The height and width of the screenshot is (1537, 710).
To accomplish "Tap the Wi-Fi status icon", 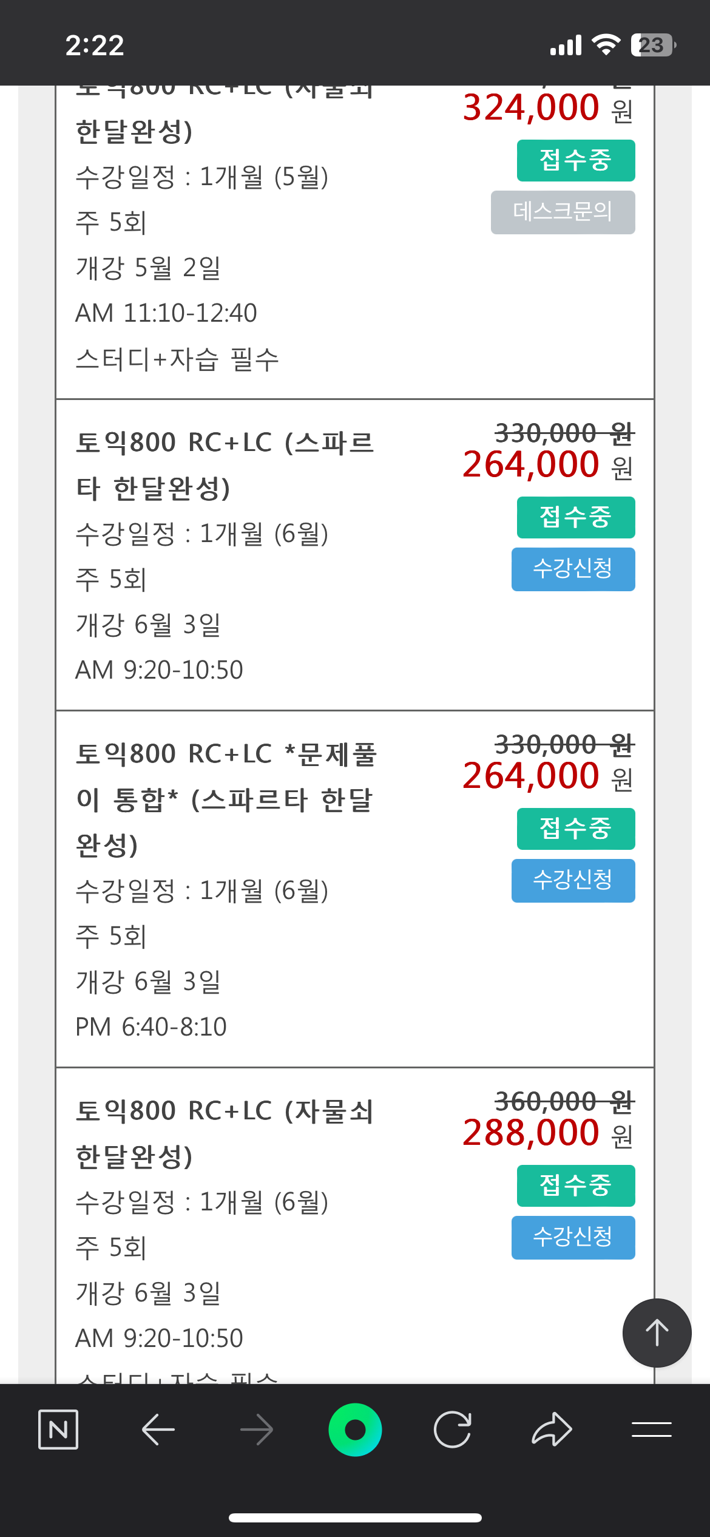I will pyautogui.click(x=606, y=45).
